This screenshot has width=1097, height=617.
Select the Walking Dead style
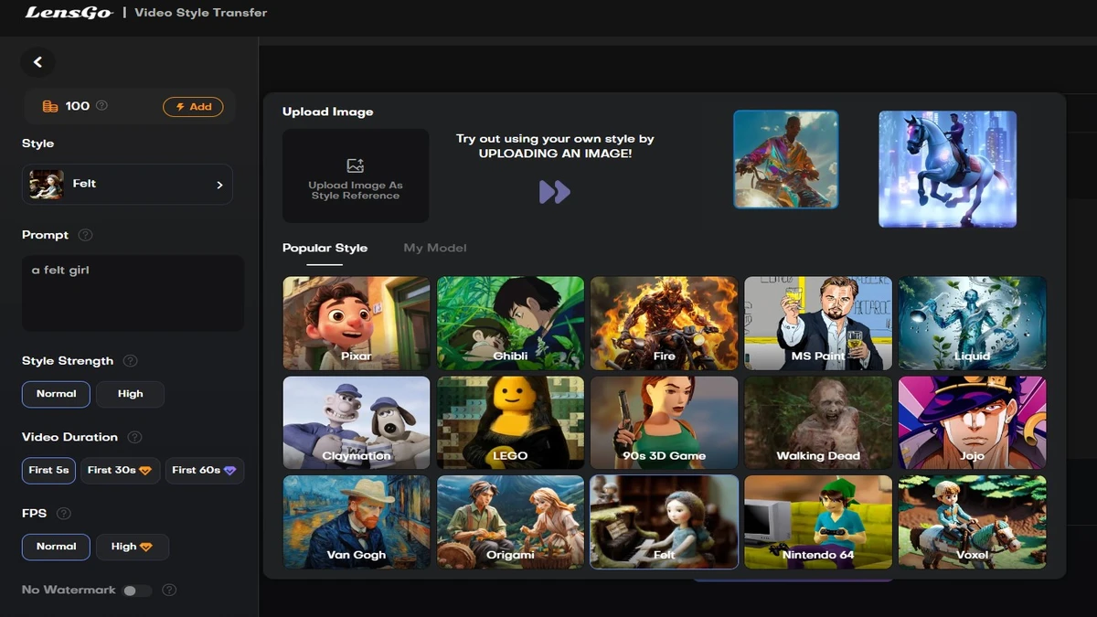pos(818,422)
